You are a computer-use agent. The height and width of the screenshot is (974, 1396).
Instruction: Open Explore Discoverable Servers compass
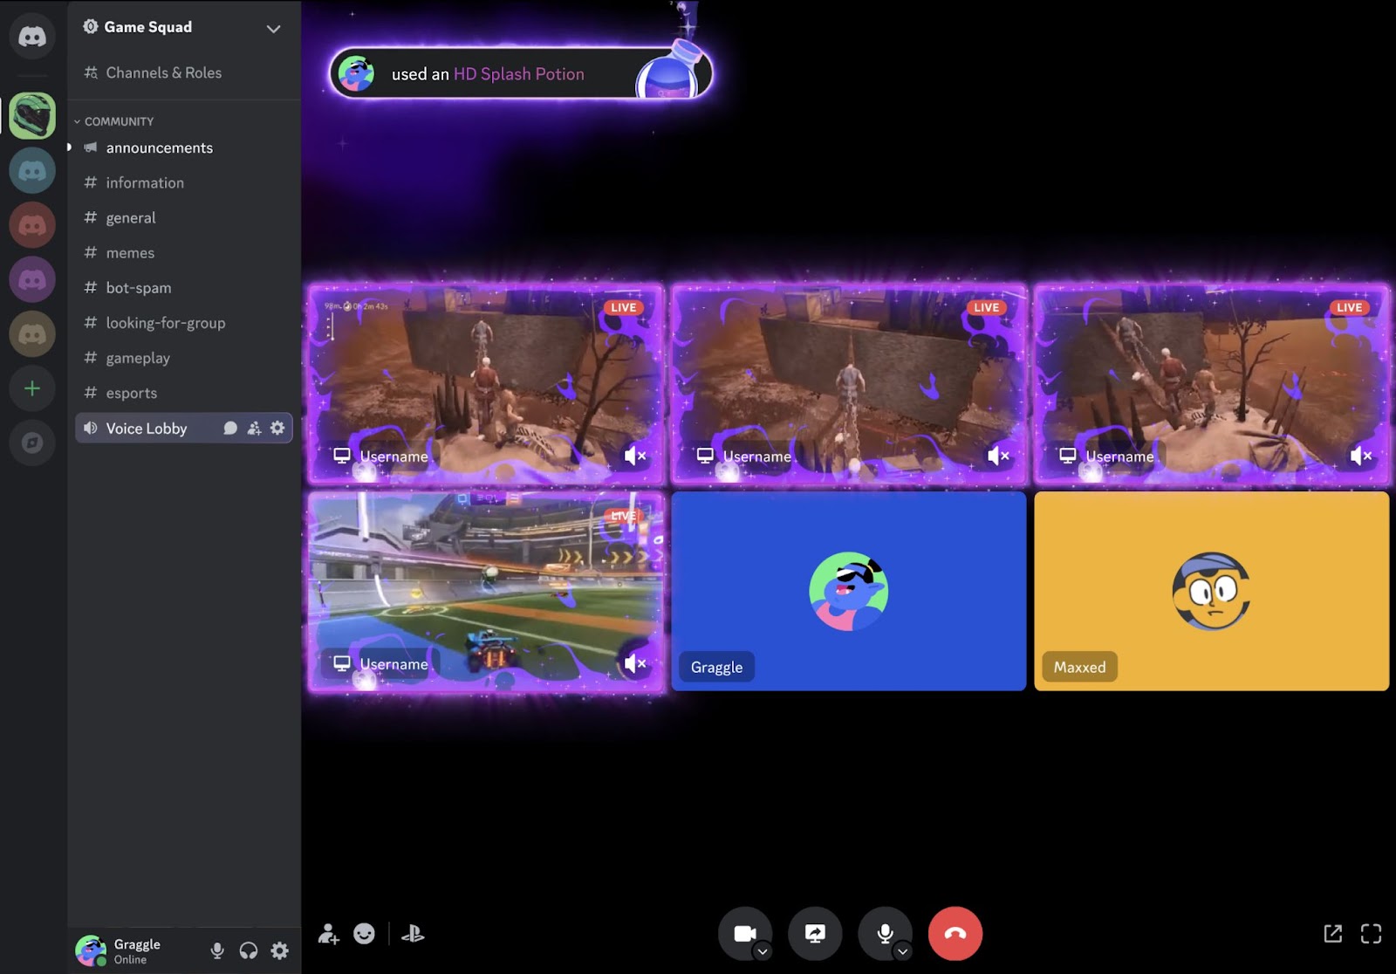32,442
